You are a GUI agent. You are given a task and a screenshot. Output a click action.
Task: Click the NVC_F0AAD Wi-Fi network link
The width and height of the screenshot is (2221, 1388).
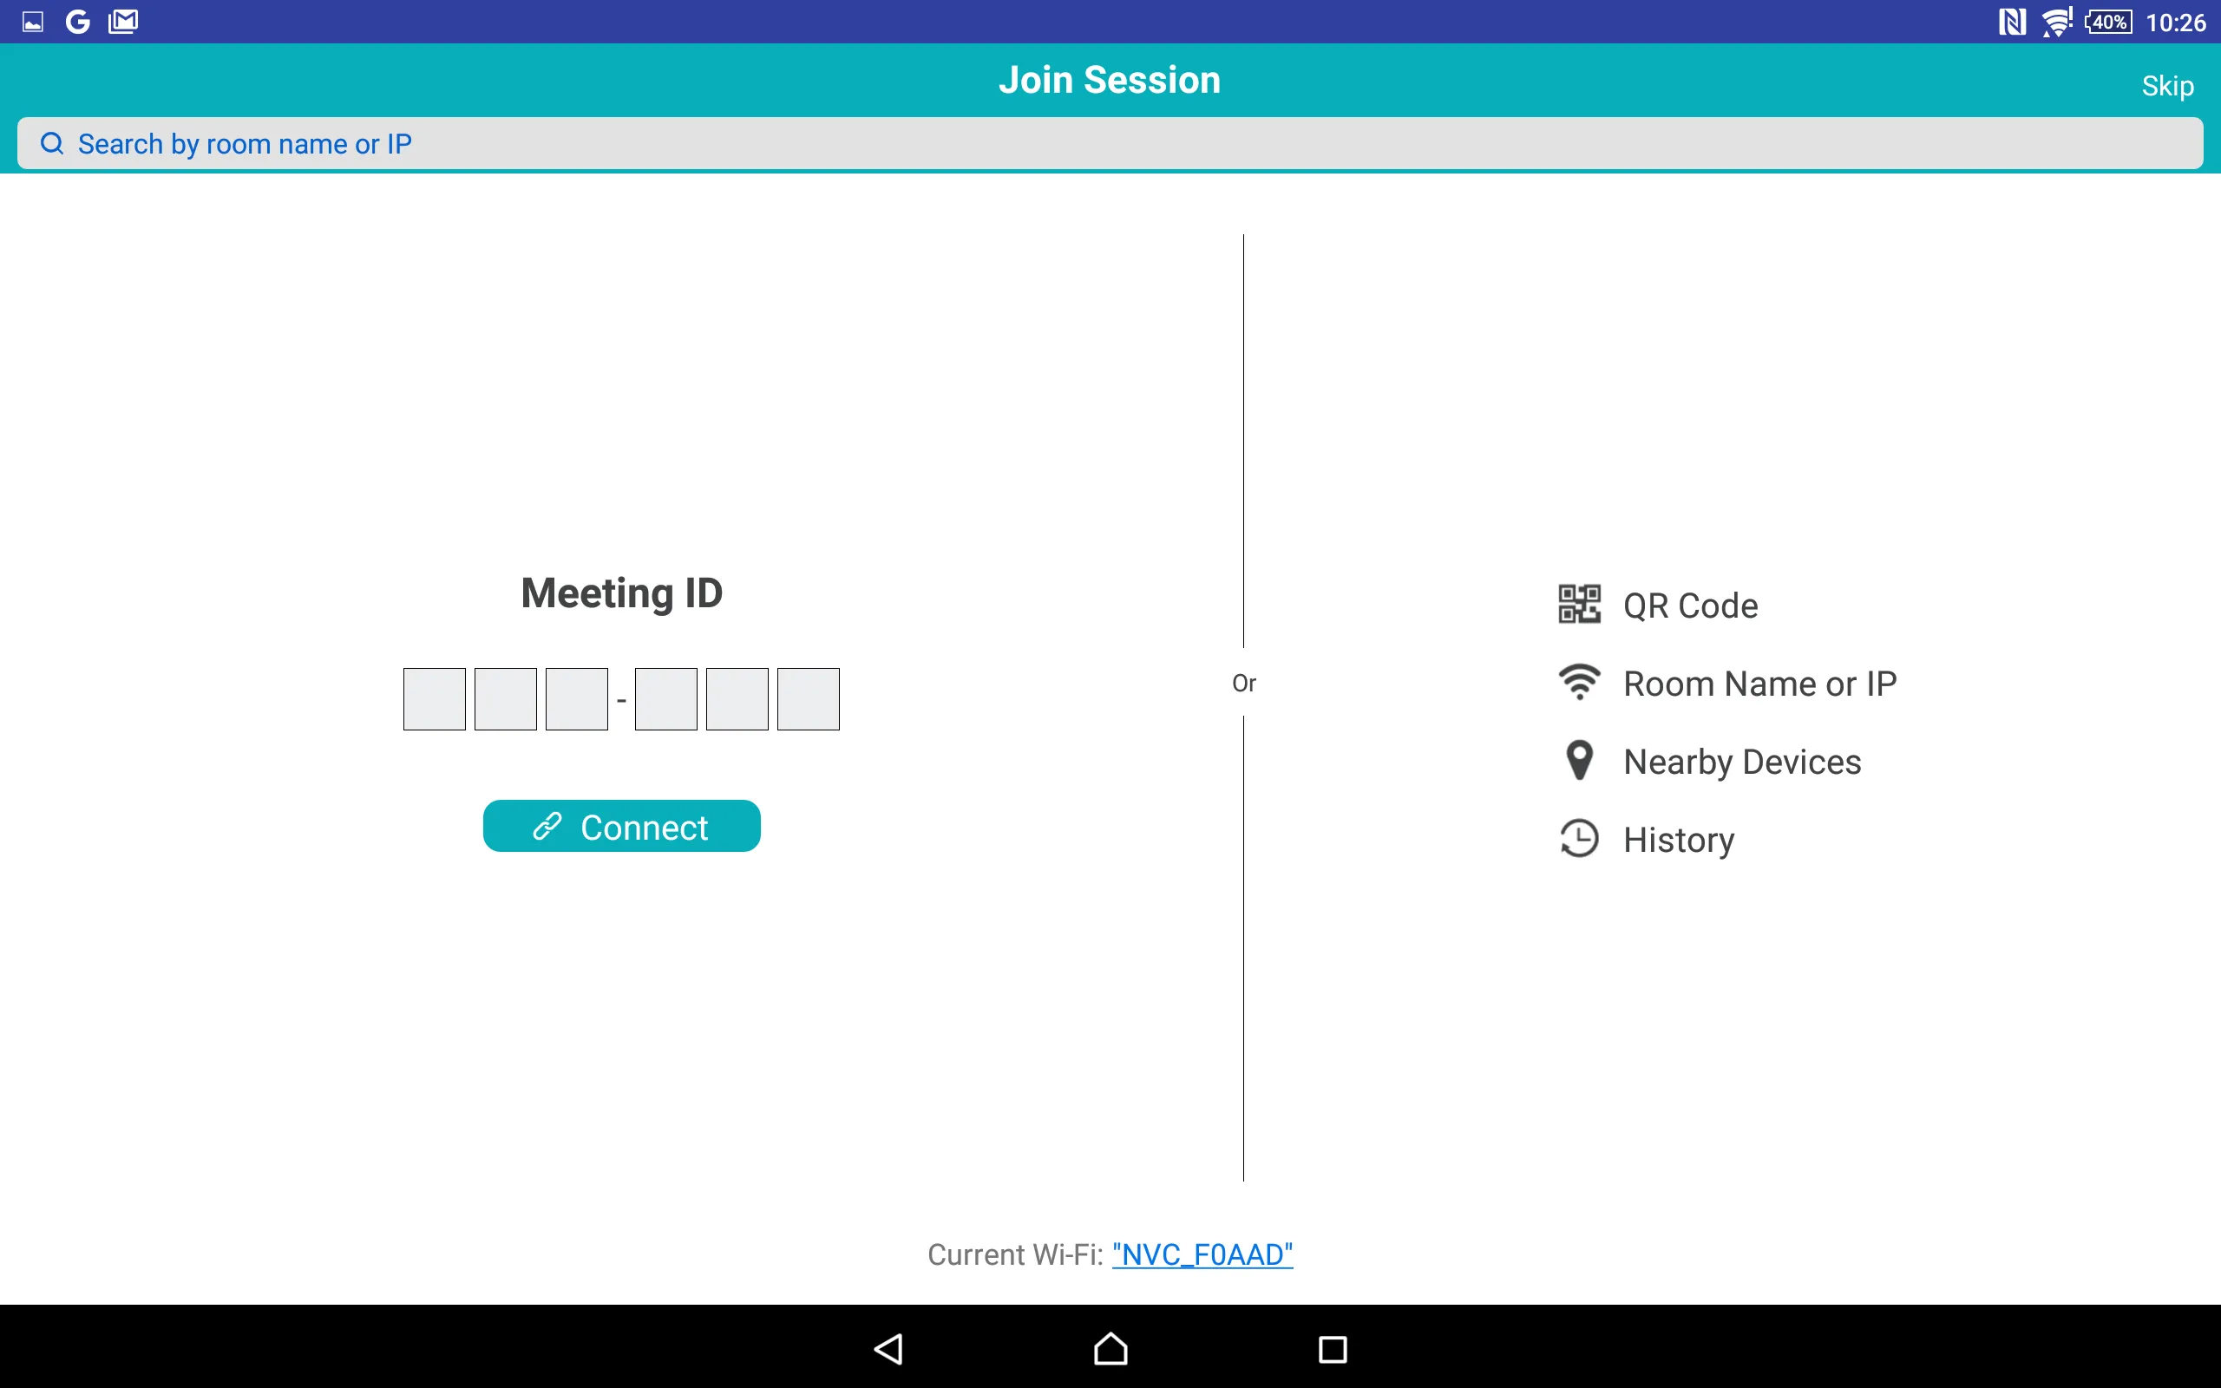pos(1201,1254)
